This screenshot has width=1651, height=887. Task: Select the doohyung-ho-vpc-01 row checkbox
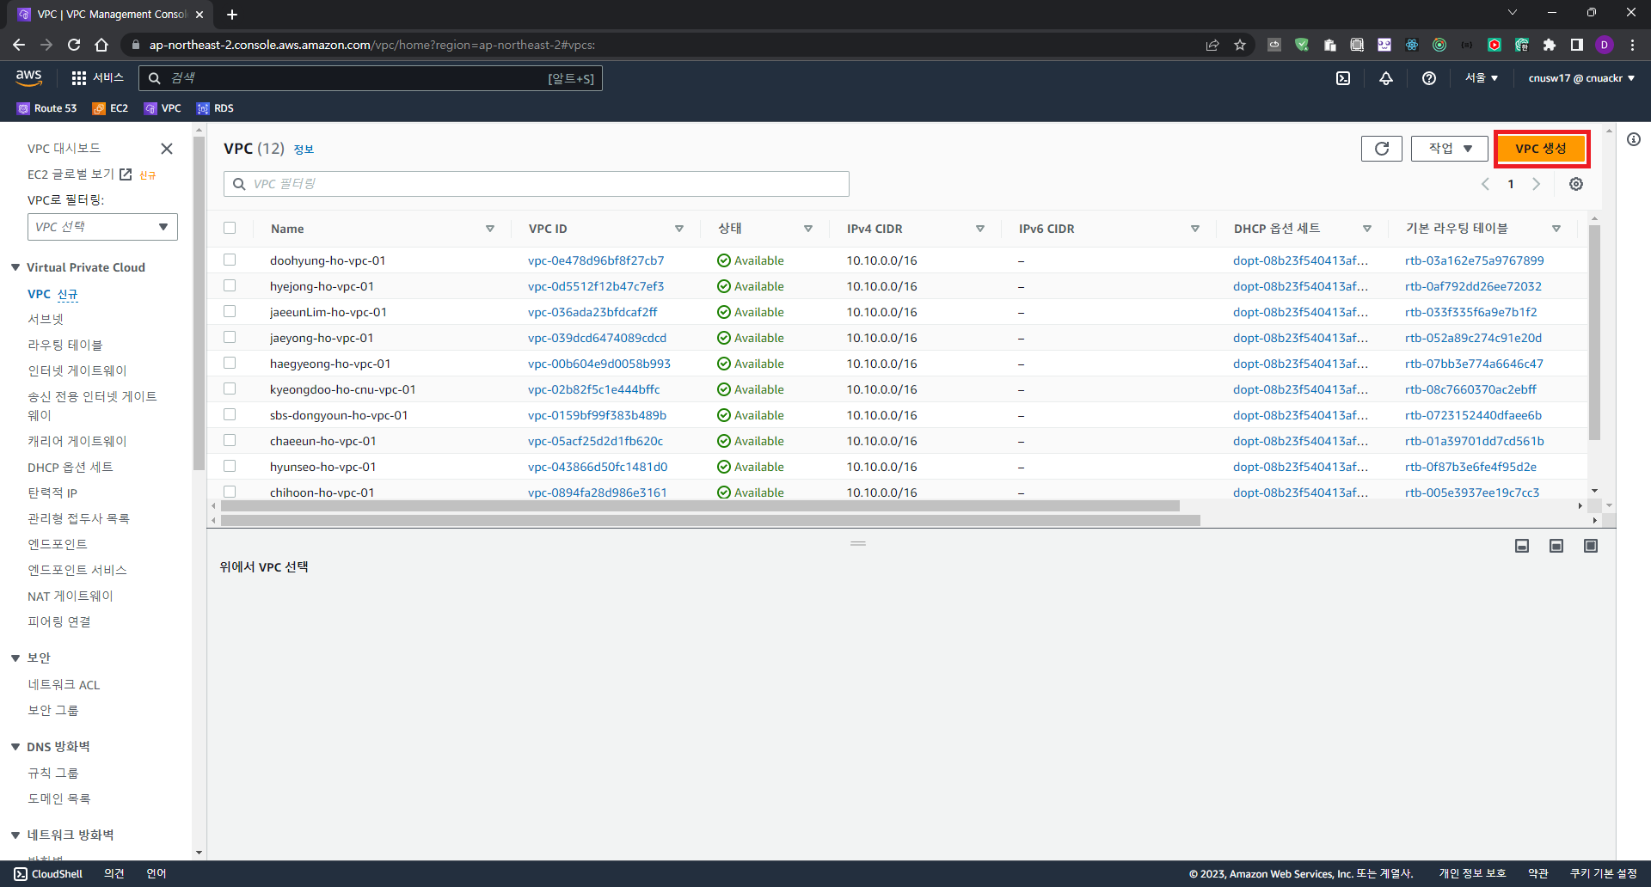point(230,260)
